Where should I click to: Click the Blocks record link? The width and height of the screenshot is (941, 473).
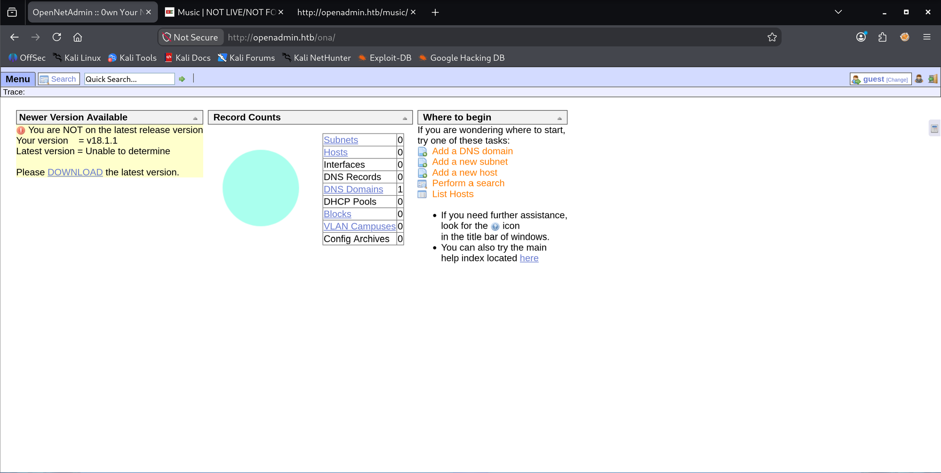pyautogui.click(x=337, y=214)
